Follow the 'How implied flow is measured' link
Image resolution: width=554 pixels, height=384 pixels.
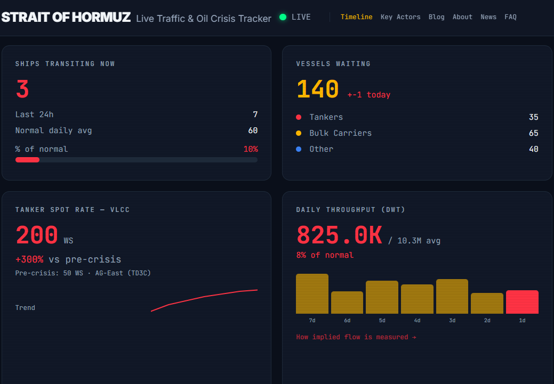(x=356, y=337)
